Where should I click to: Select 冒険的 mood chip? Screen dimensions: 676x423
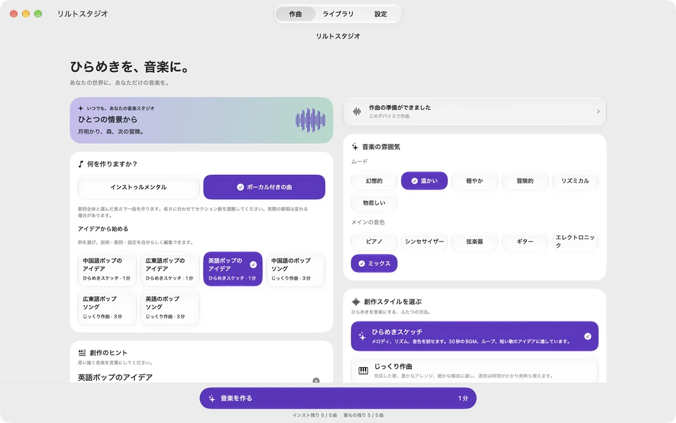pos(525,181)
